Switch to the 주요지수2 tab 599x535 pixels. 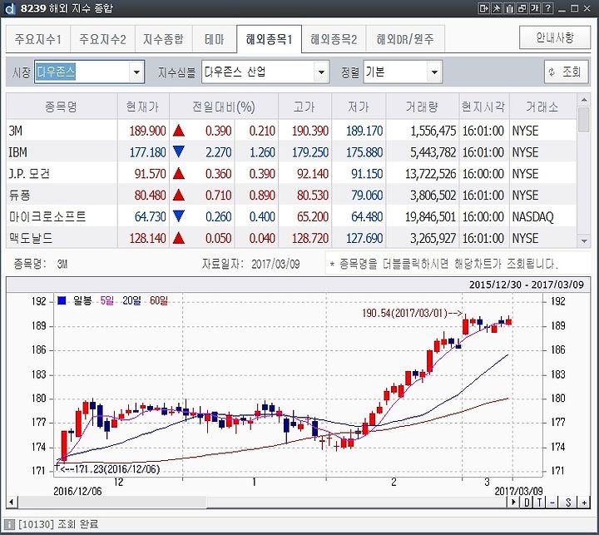point(102,39)
